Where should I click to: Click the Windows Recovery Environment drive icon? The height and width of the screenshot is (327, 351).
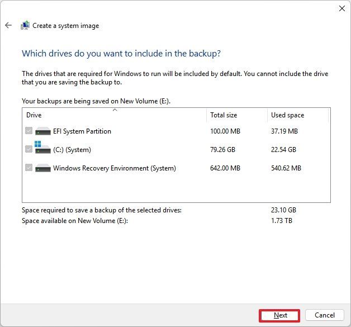(x=43, y=168)
